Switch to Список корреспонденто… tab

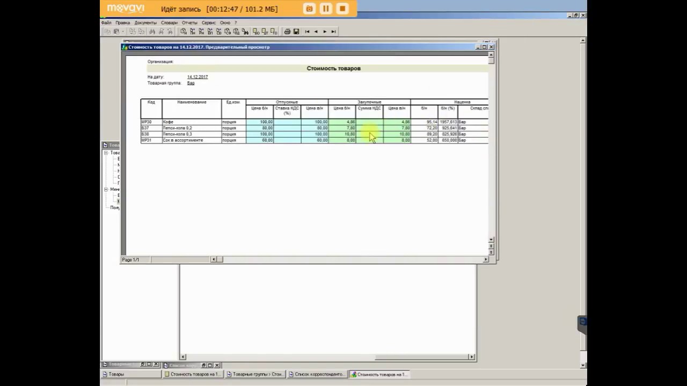tap(317, 374)
